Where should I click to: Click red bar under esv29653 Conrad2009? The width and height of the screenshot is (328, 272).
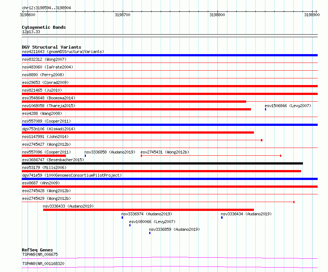click(170, 86)
